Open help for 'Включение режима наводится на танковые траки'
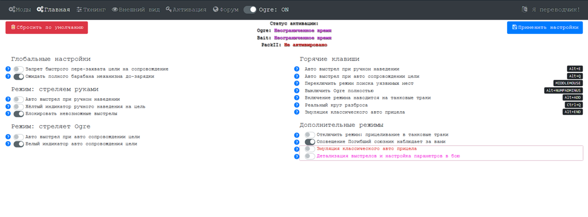Image resolution: width=588 pixels, height=217 pixels. point(296,98)
